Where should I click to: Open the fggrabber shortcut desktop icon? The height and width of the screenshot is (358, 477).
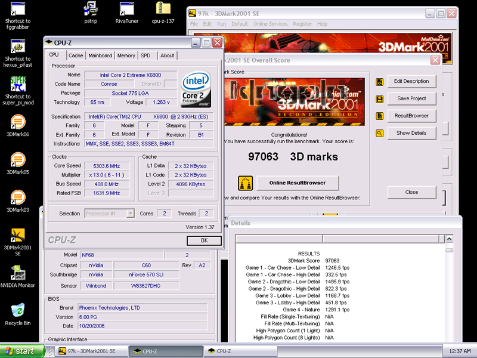click(x=18, y=16)
